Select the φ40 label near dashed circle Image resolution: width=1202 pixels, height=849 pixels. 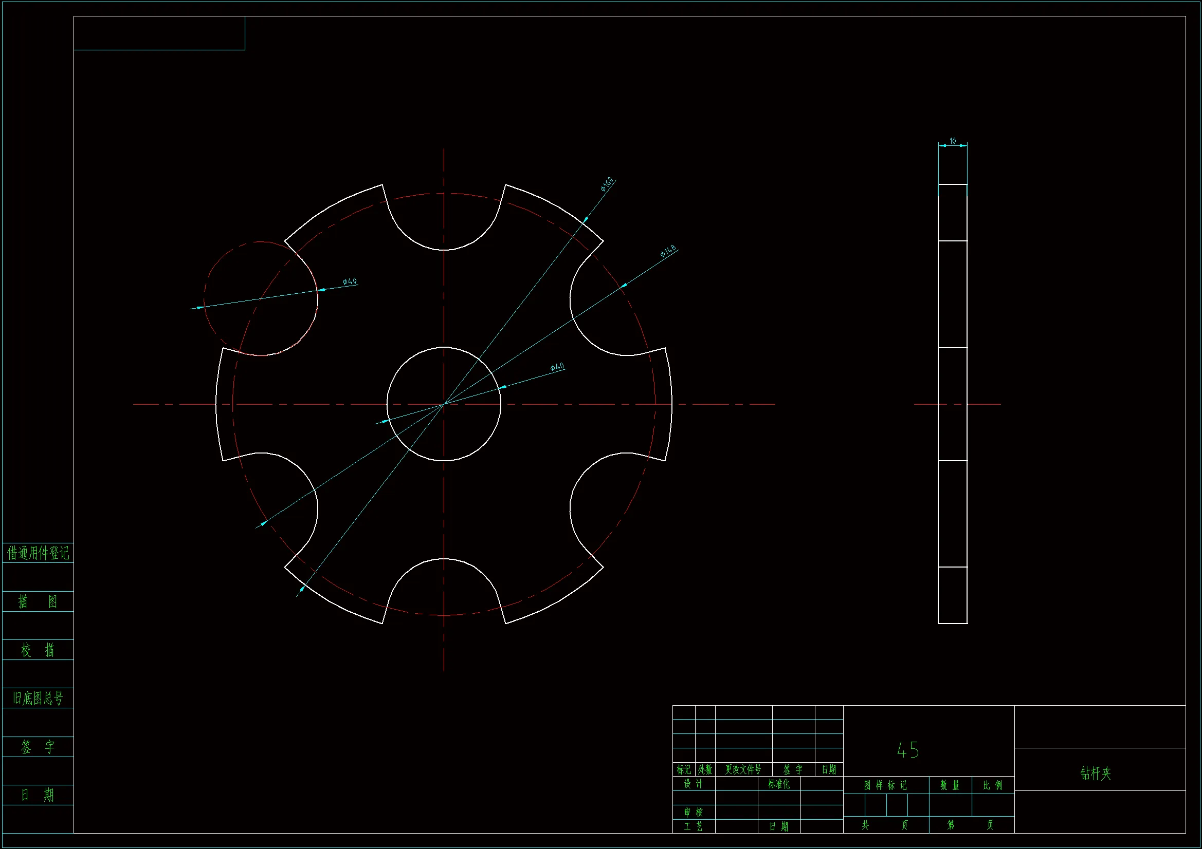click(x=350, y=282)
